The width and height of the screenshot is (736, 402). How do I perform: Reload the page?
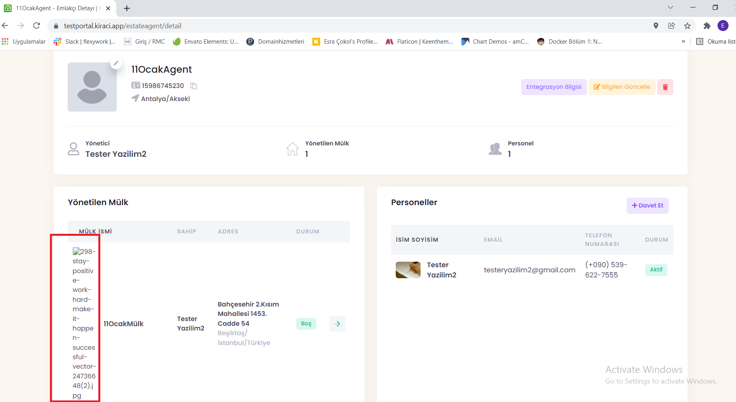[x=37, y=26]
